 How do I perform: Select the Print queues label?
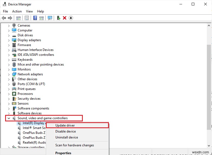pyautogui.click(x=27, y=89)
